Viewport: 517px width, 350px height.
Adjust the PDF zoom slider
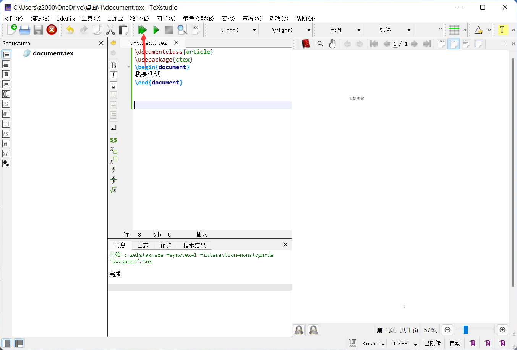[465, 329]
